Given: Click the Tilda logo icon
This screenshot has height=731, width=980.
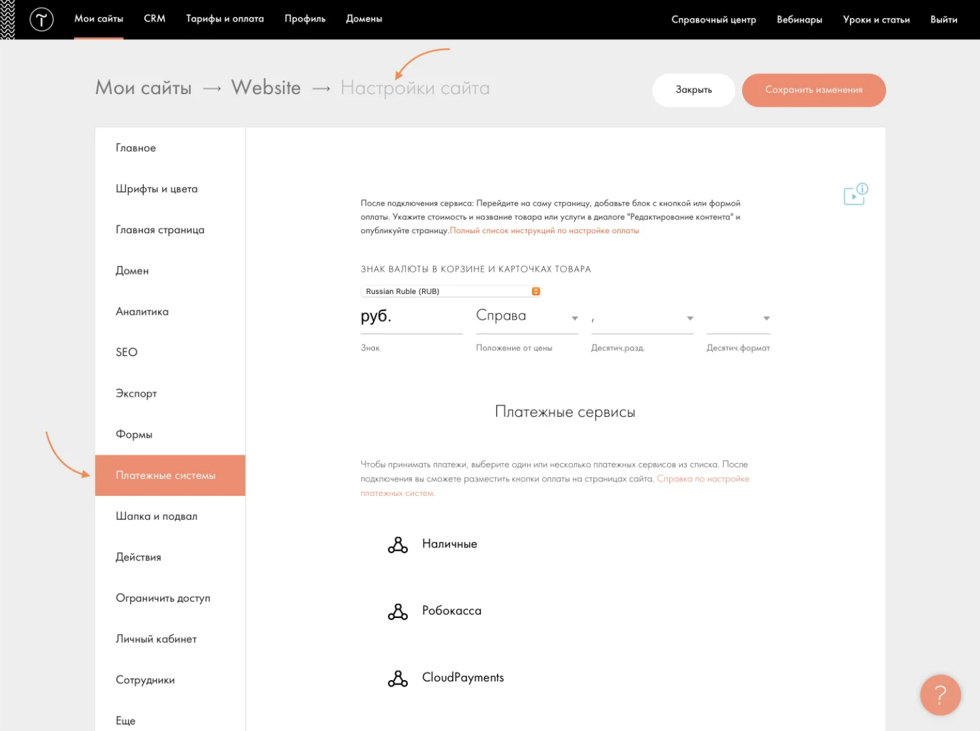Looking at the screenshot, I should 41,20.
